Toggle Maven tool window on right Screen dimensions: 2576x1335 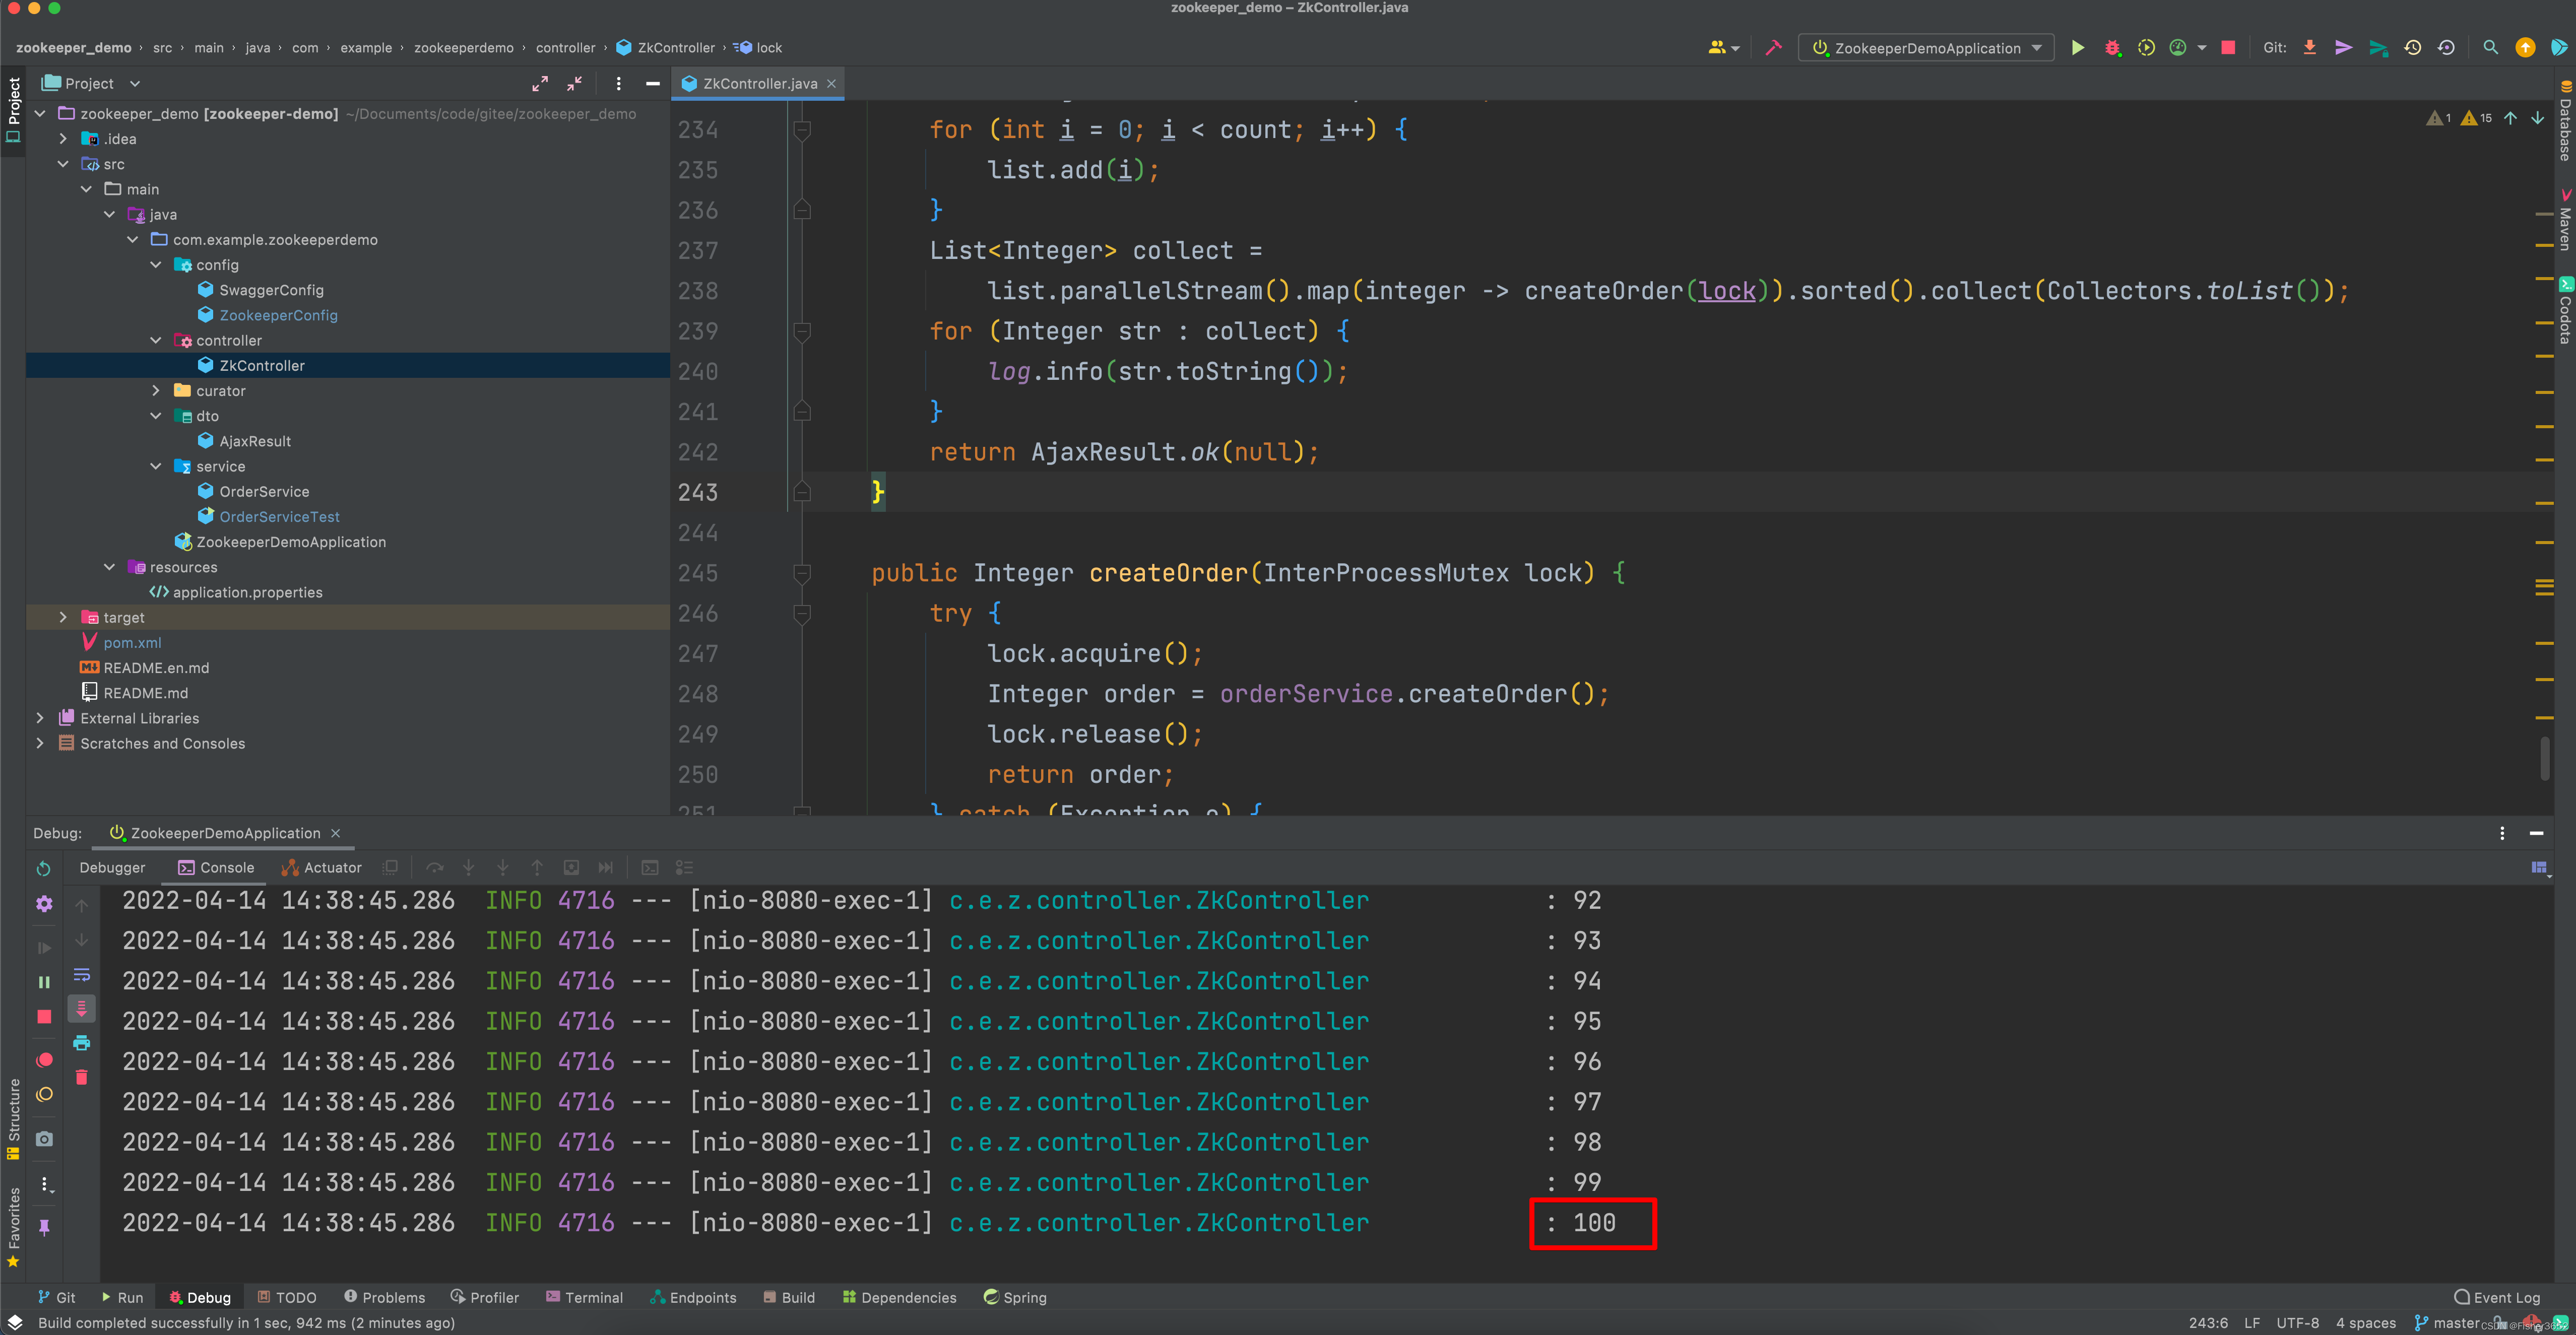(x=2565, y=220)
